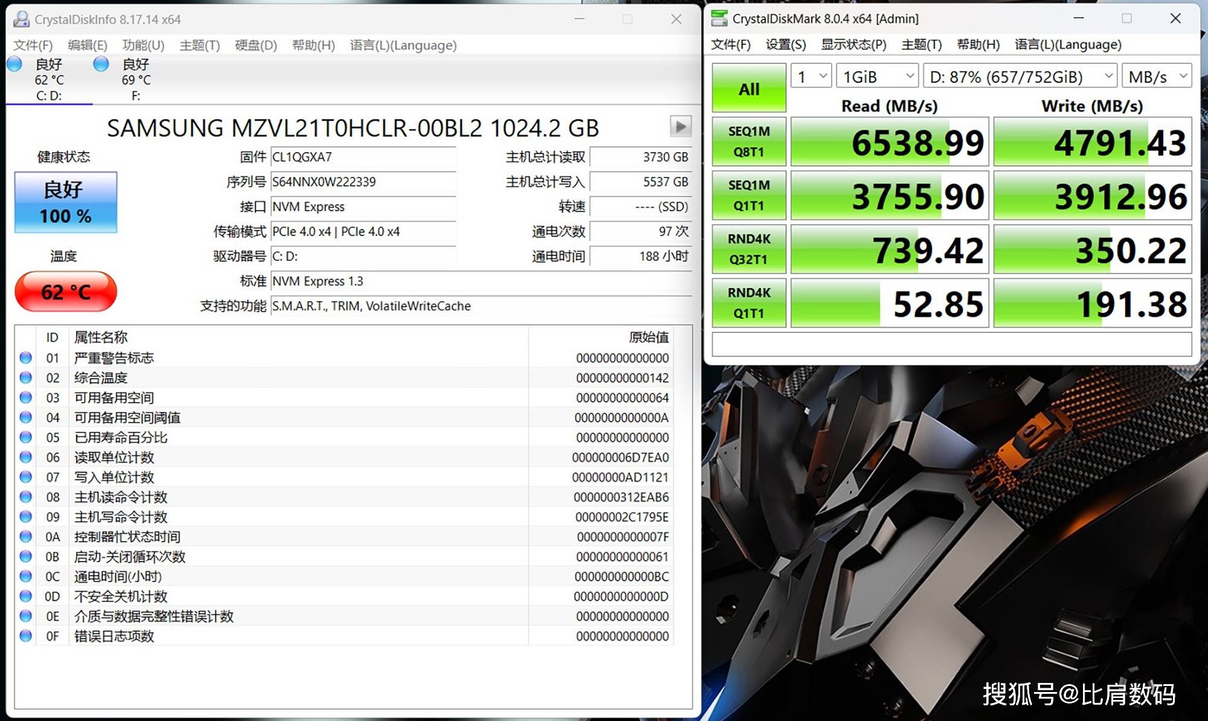Click the CrystalDiskInfo application icon in the title bar
Viewport: 1208px width, 721px height.
(21, 19)
